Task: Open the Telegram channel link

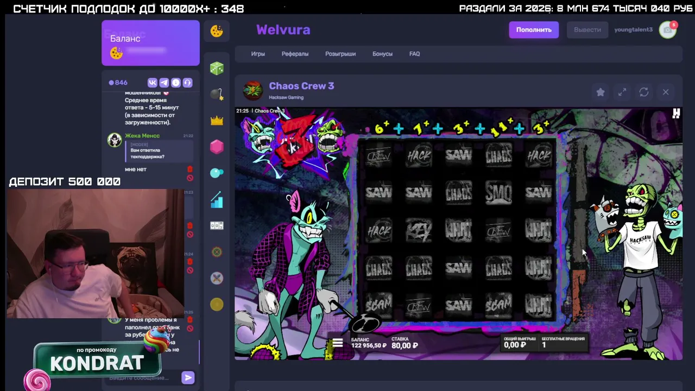Action: point(164,83)
